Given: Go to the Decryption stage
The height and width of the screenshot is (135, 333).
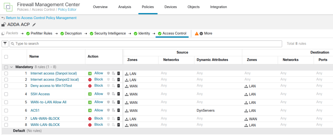Looking at the screenshot, I should click(71, 33).
